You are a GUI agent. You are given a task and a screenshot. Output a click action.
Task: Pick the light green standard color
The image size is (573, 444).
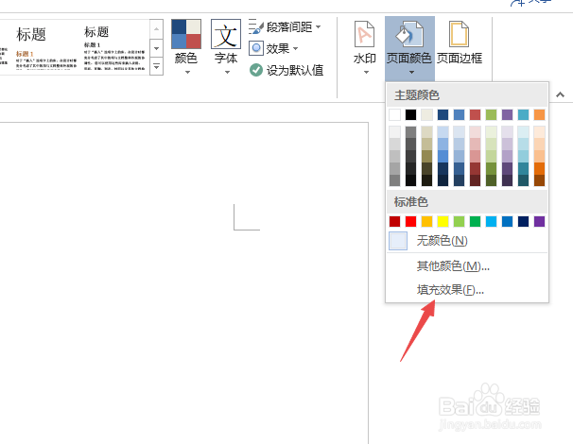[x=459, y=221]
